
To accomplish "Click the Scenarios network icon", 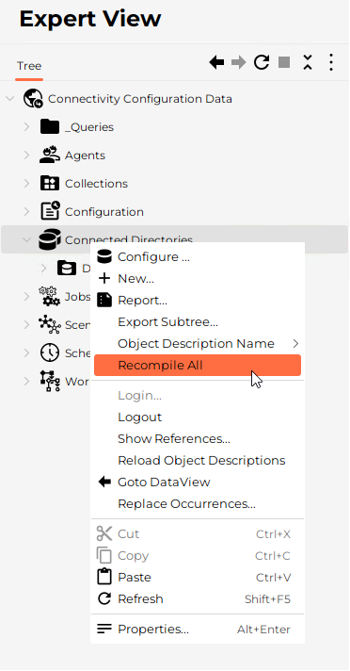I will pos(50,324).
